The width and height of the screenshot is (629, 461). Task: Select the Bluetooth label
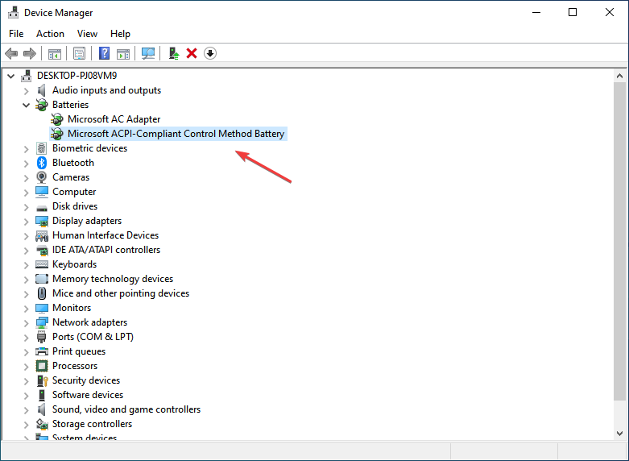coord(73,163)
